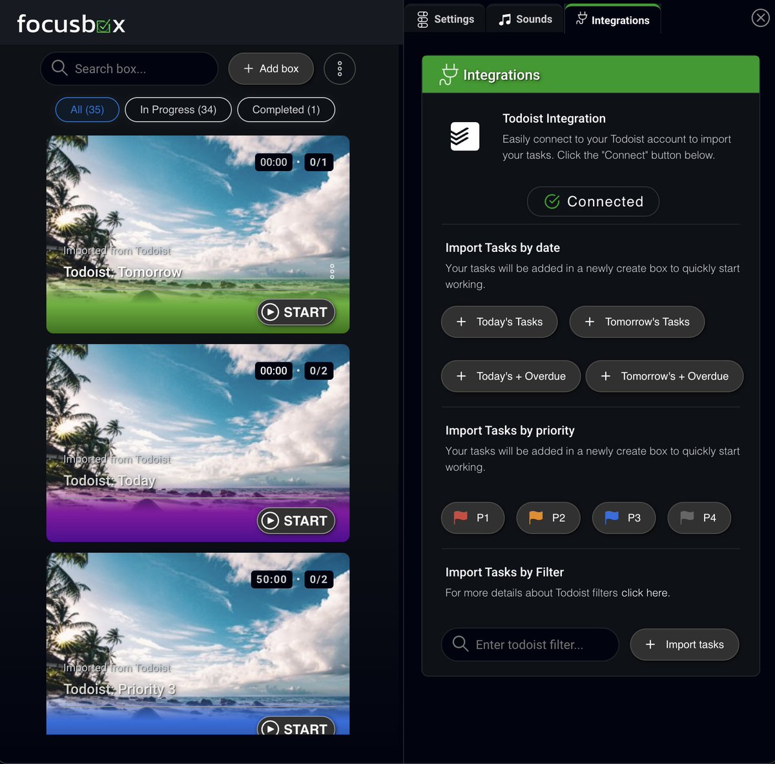The image size is (775, 764).
Task: Click the orange P2 flag icon
Action: pyautogui.click(x=536, y=517)
